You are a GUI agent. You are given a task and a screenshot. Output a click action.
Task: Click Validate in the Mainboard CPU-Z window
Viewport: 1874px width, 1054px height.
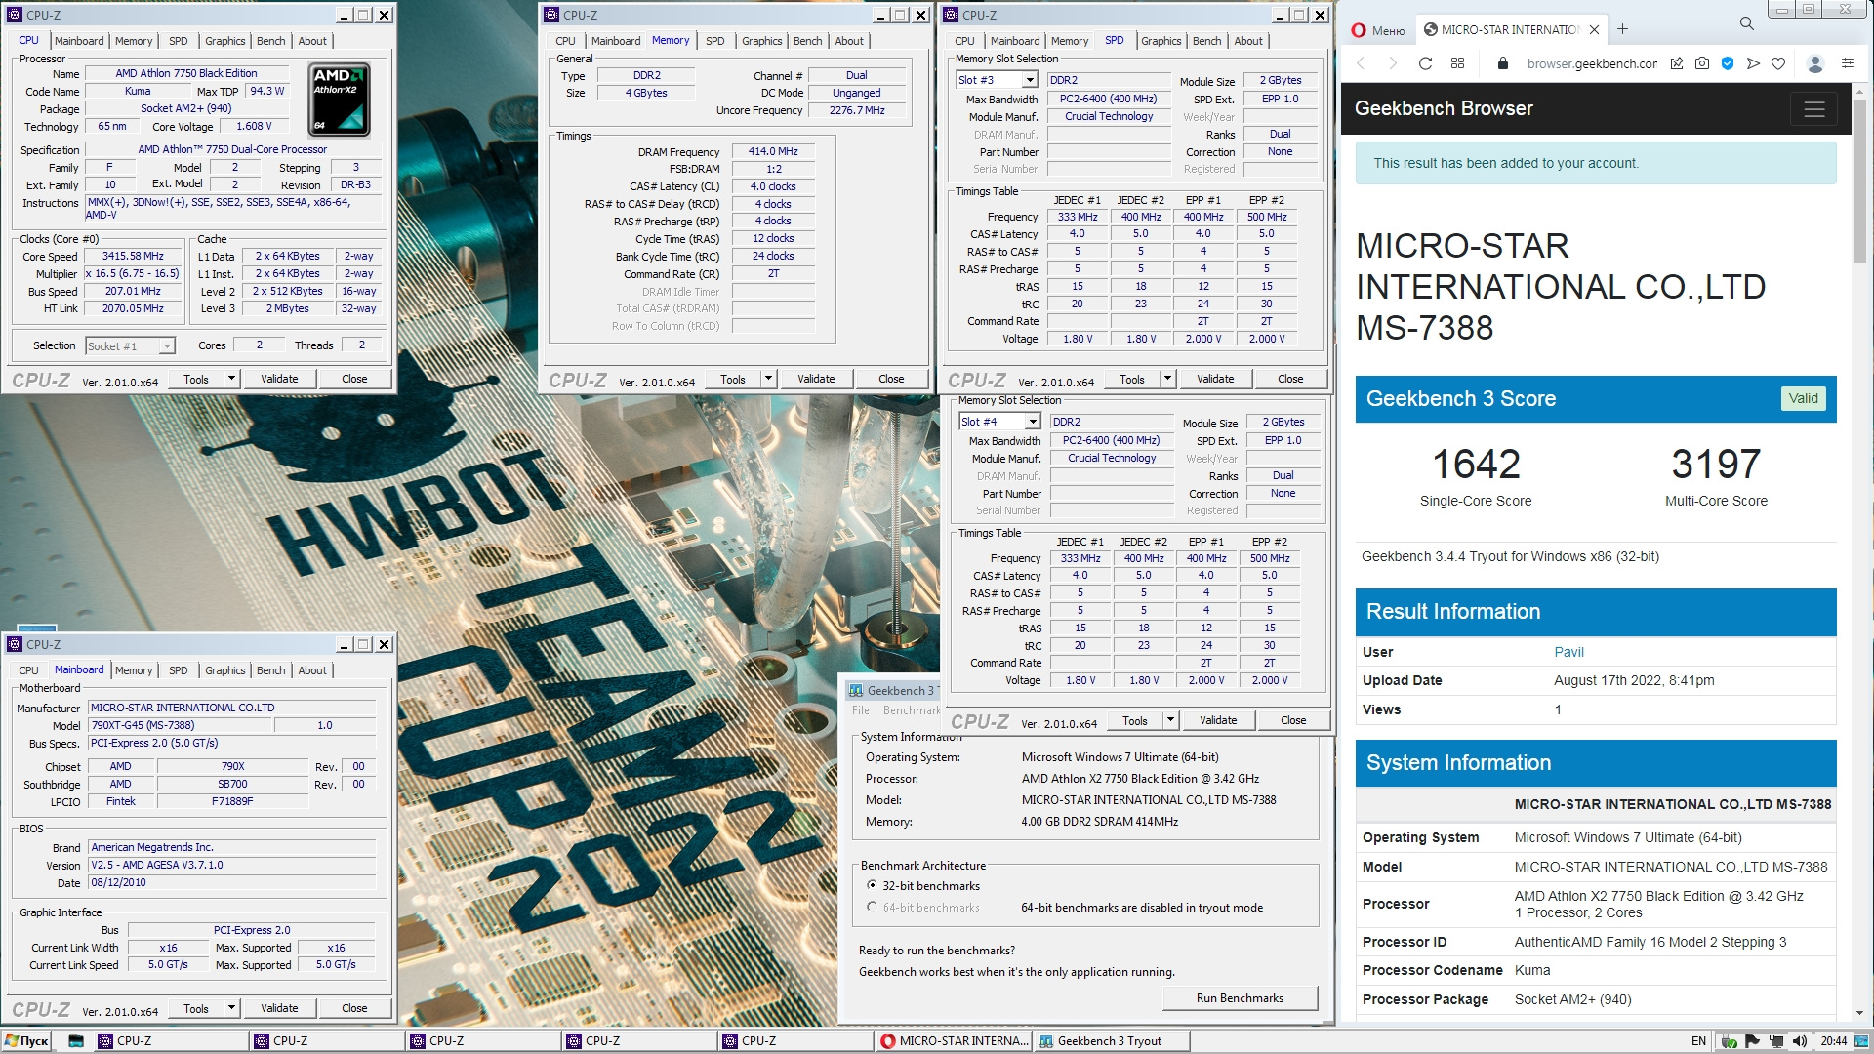[279, 1008]
